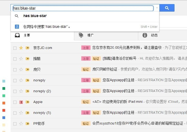Click the magnifier icon beside has:blue-star suggestion
187x132 pixels.
pyautogui.click(x=17, y=16)
